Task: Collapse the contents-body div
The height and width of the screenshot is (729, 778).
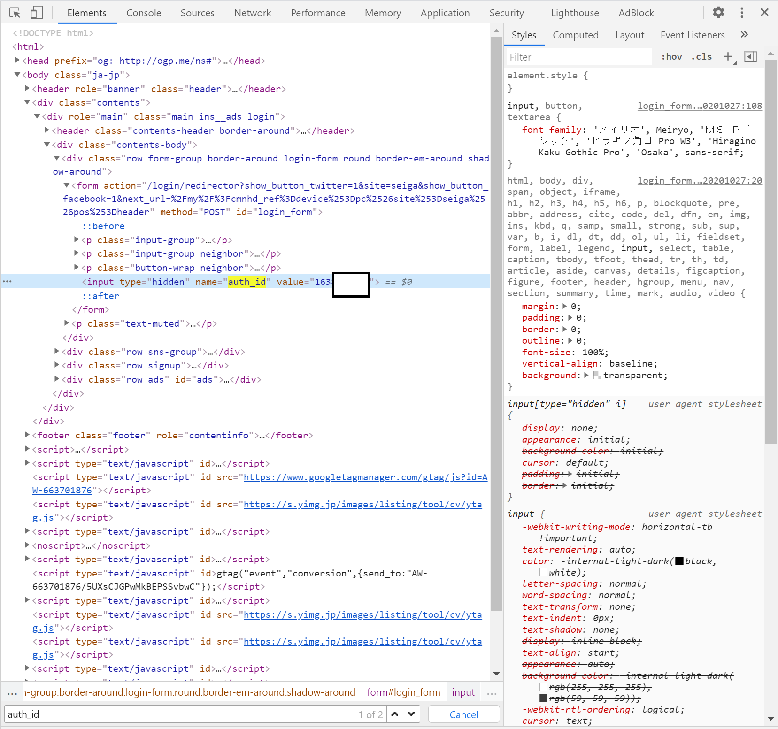Action: [x=47, y=144]
